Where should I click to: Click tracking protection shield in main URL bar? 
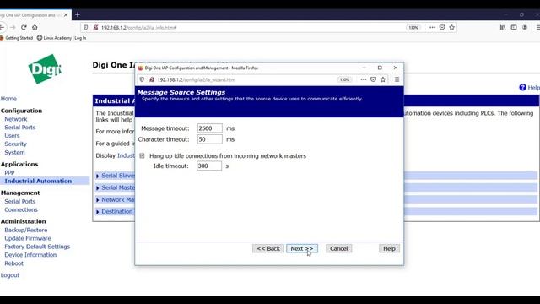click(86, 27)
